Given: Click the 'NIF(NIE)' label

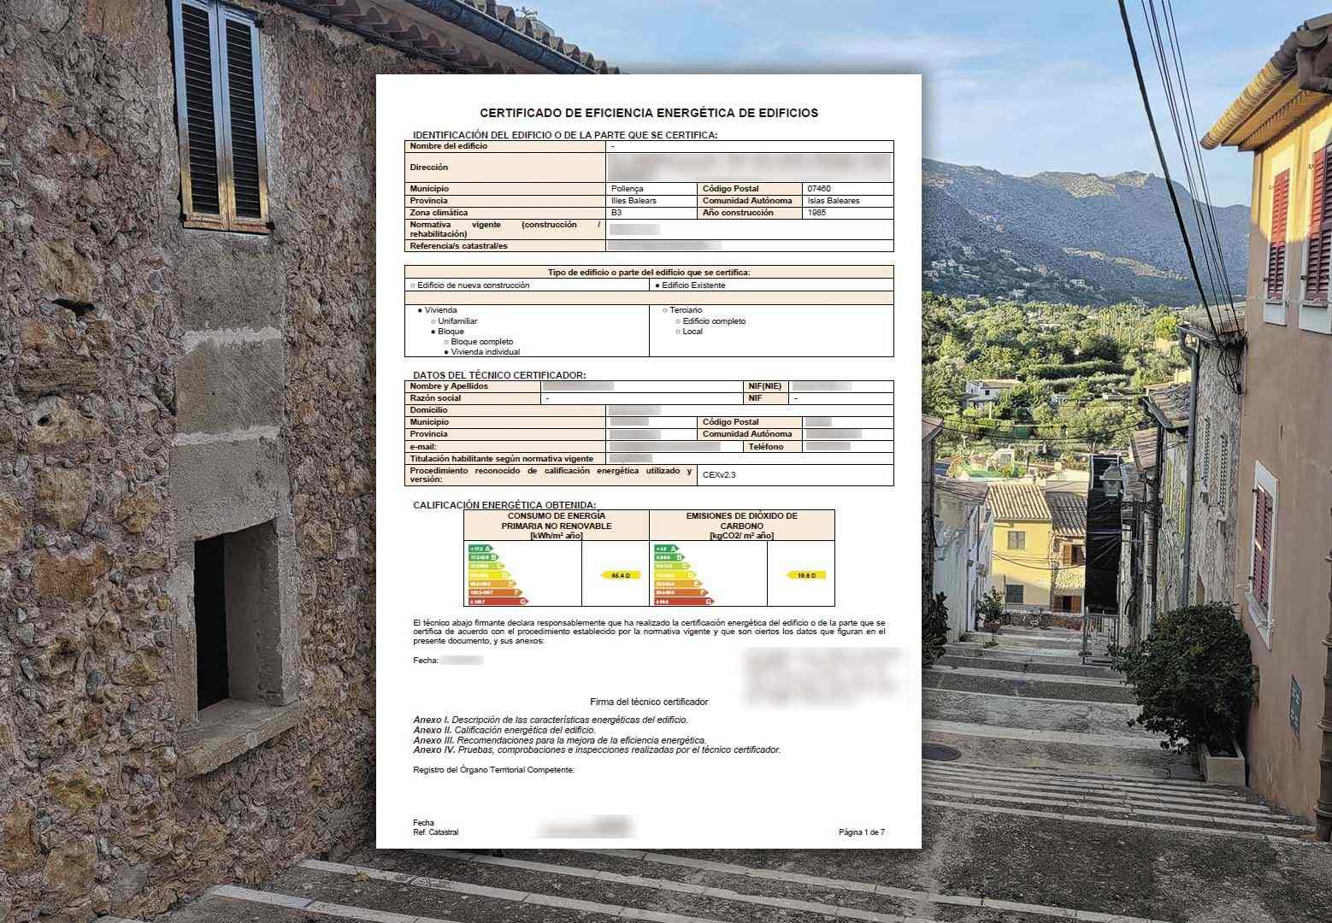Looking at the screenshot, I should 765,386.
